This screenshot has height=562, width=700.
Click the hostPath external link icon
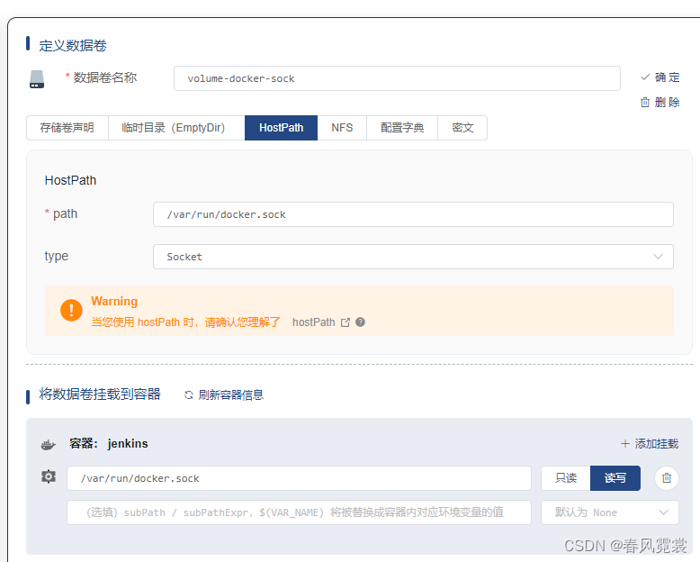coord(346,322)
